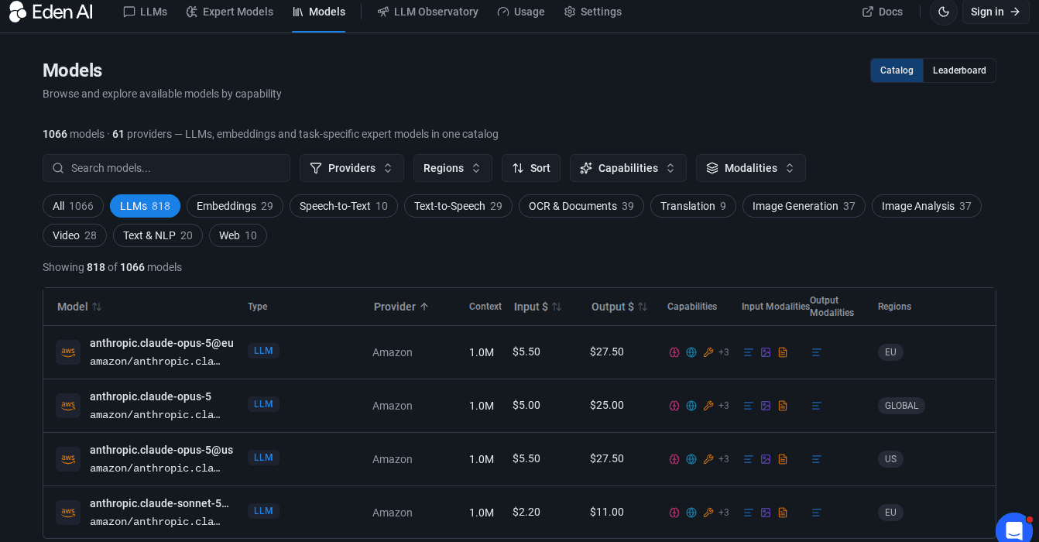Click the image input icon in claude-opus-5@eu row

766,352
